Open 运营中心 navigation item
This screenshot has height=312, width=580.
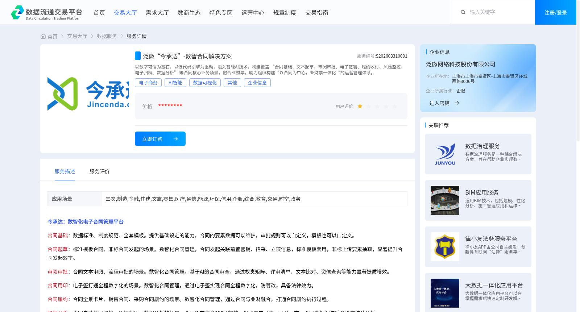253,13
